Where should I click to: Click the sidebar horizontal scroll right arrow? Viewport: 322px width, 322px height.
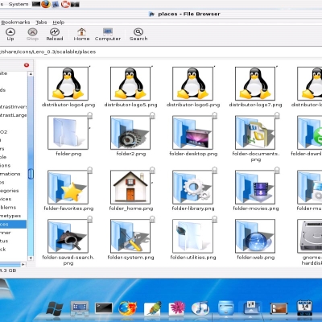23,265
